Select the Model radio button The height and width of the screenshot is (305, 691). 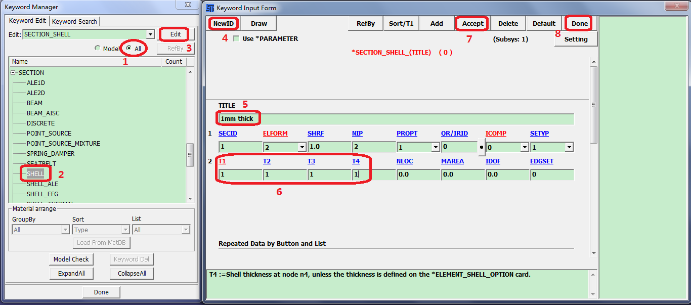98,49
